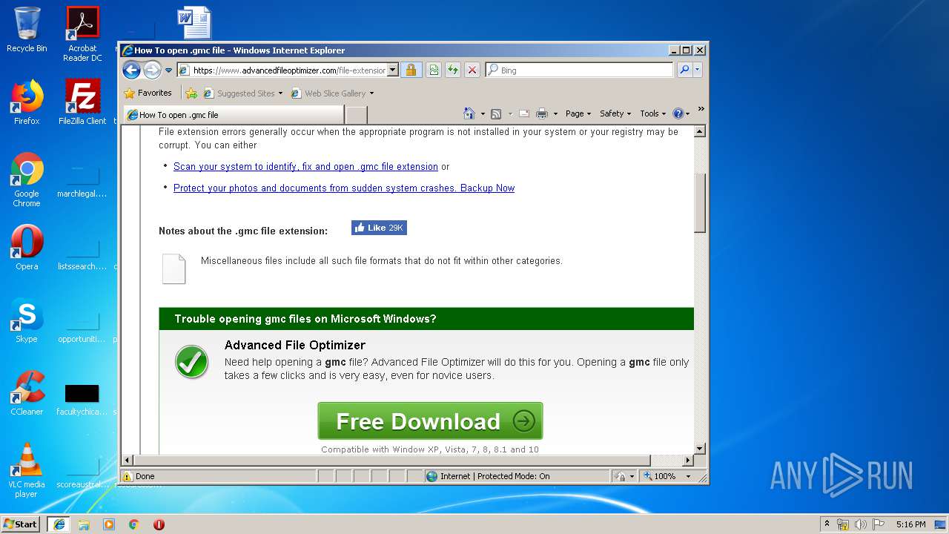Go back with the browser Back arrow
The height and width of the screenshot is (534, 949).
coord(131,70)
